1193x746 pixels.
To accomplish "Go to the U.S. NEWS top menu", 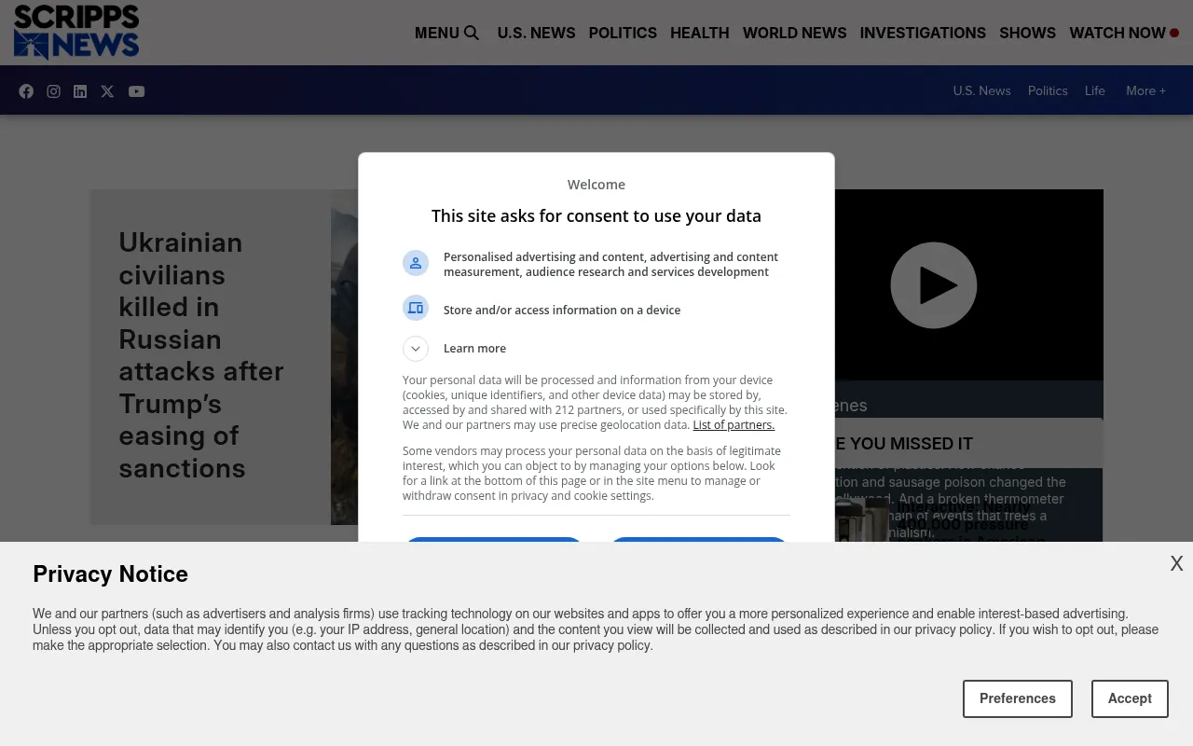I will tap(536, 33).
